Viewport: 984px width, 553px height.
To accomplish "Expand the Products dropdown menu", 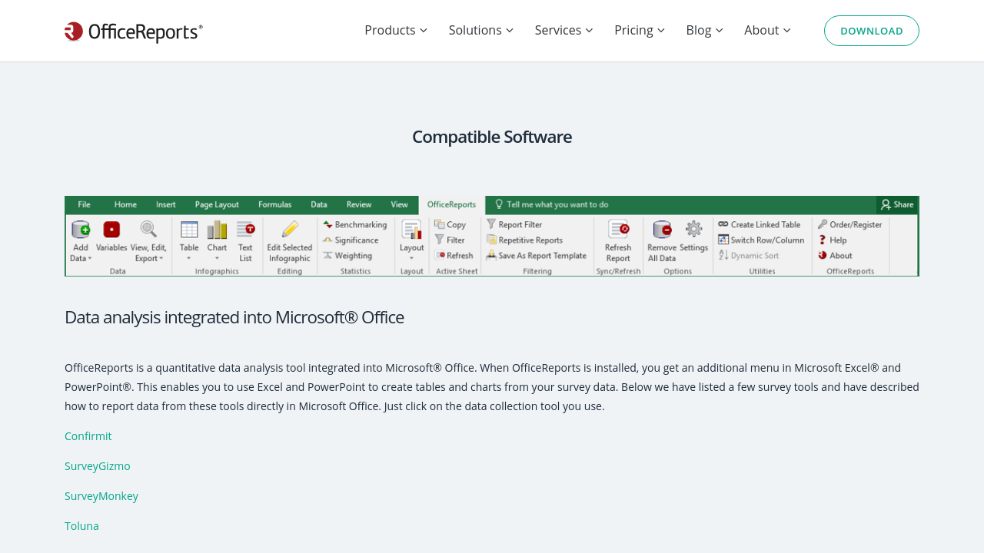I will (x=396, y=30).
